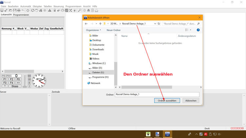Open the Automatik menu

tap(26, 6)
